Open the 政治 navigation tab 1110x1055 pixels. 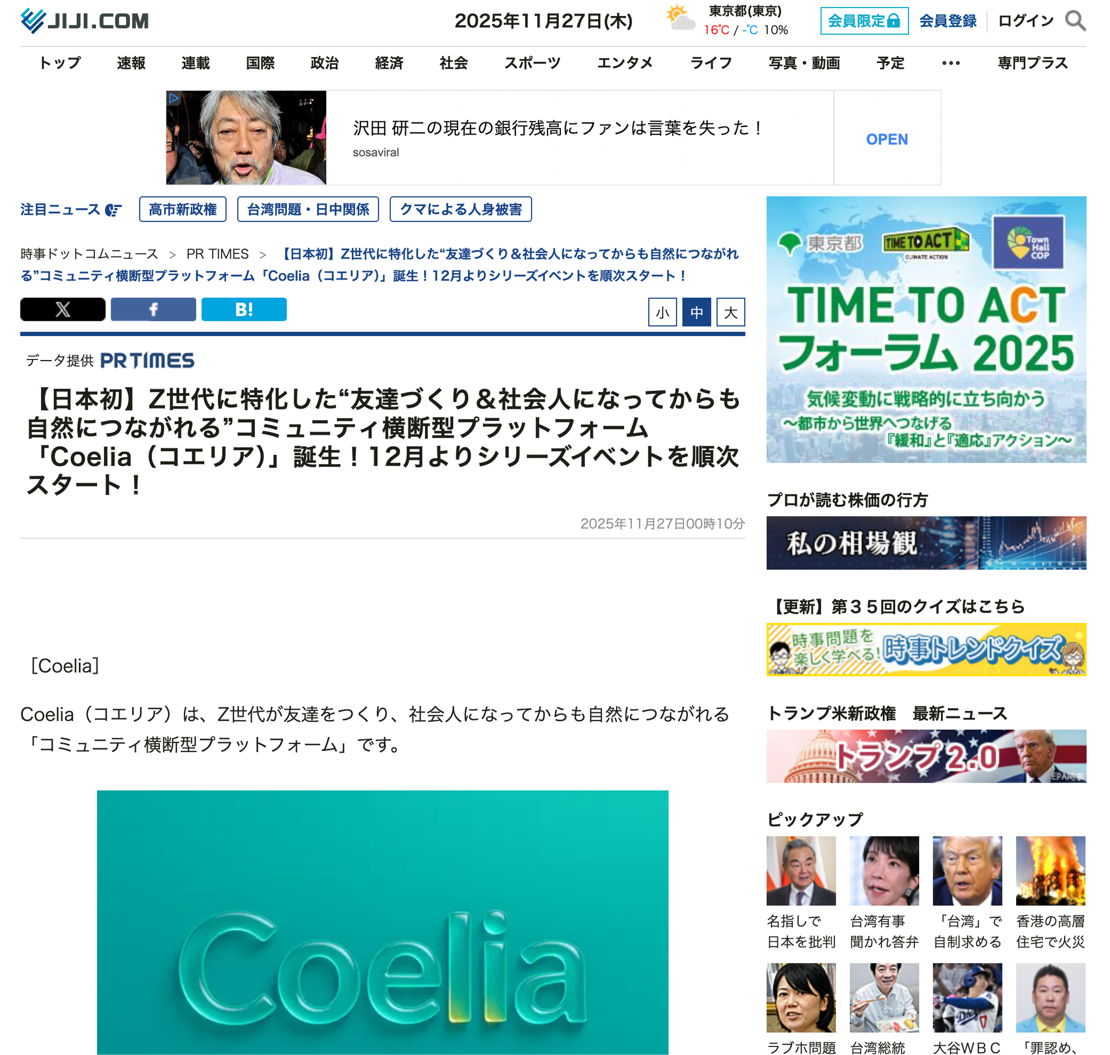(x=325, y=63)
